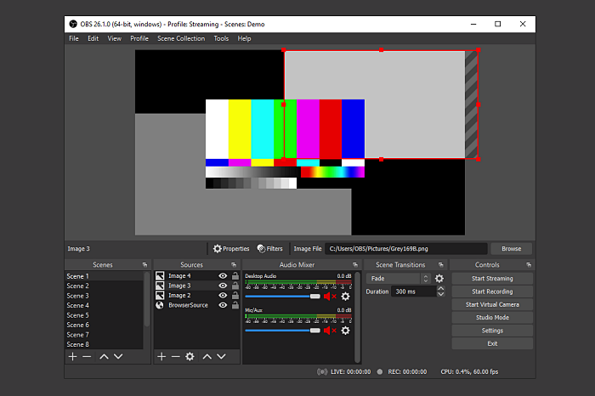
Task: Open Properties for Image 3 source
Action: point(231,249)
